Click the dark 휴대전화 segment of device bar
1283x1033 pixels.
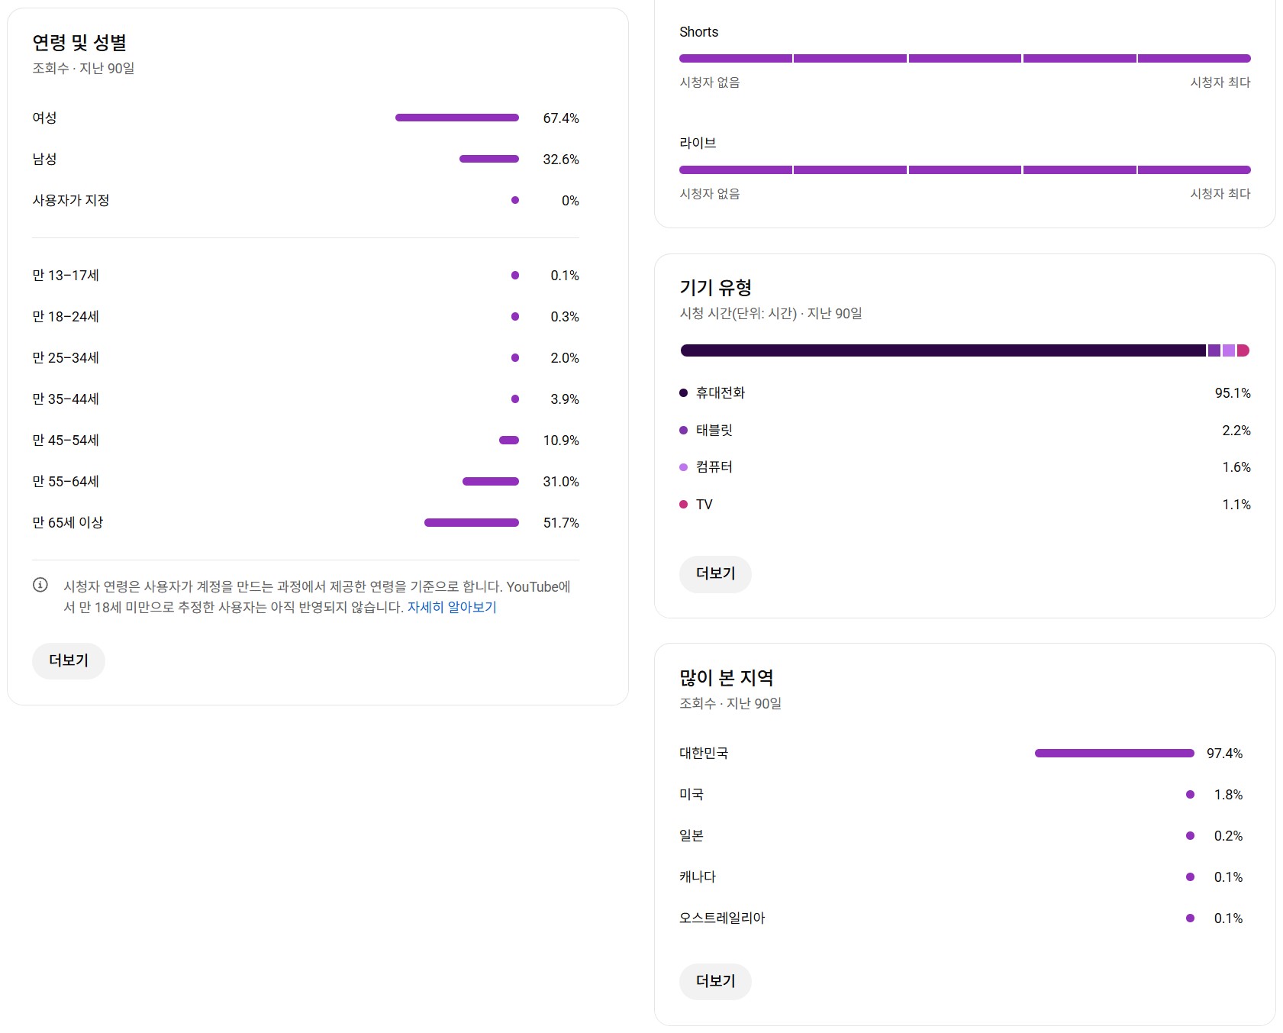tap(943, 350)
